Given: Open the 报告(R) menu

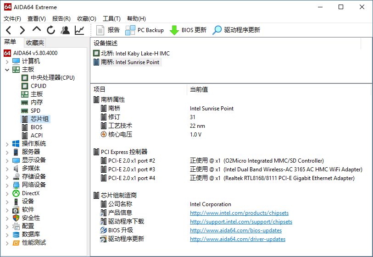Looking at the screenshot, I should tap(61, 18).
